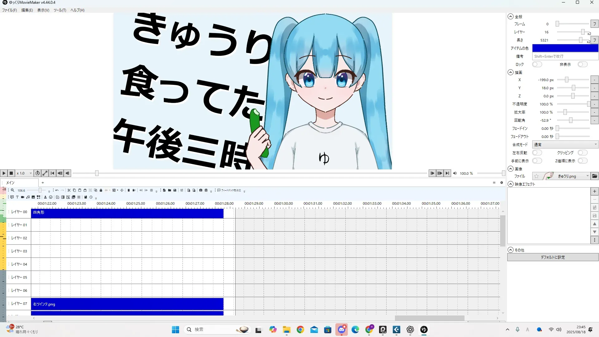The image size is (599, 337).
Task: Open the ファイル(F) menu
Action: tap(9, 10)
